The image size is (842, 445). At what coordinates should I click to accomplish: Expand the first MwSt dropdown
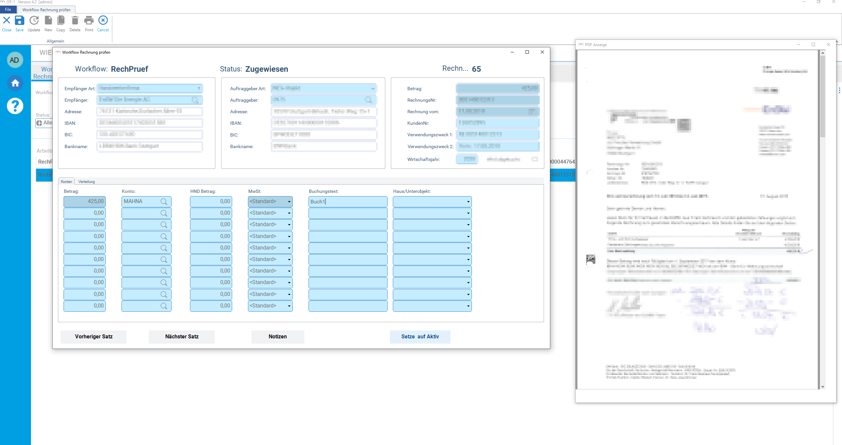(x=288, y=201)
